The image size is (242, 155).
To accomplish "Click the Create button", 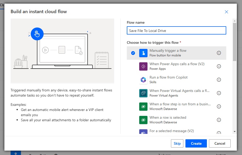I will 196,143.
